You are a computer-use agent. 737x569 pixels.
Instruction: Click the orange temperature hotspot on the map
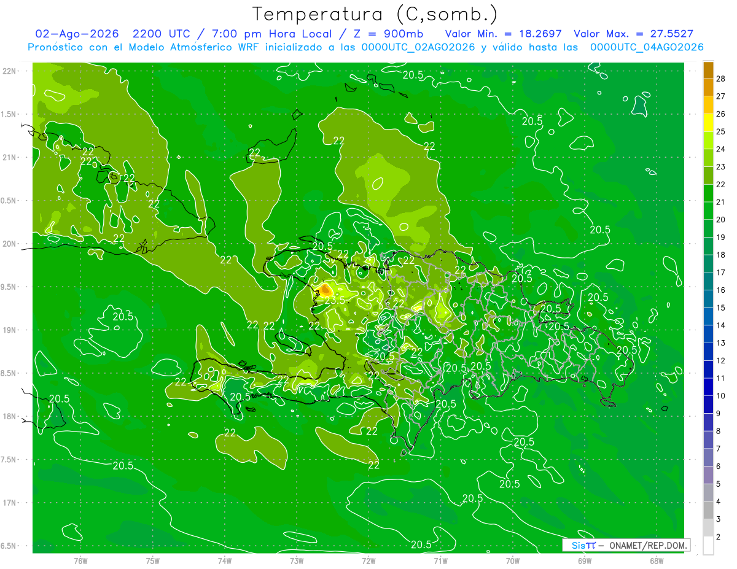pyautogui.click(x=326, y=289)
